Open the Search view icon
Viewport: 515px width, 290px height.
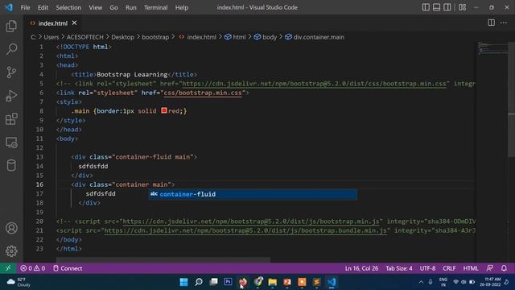(11, 49)
